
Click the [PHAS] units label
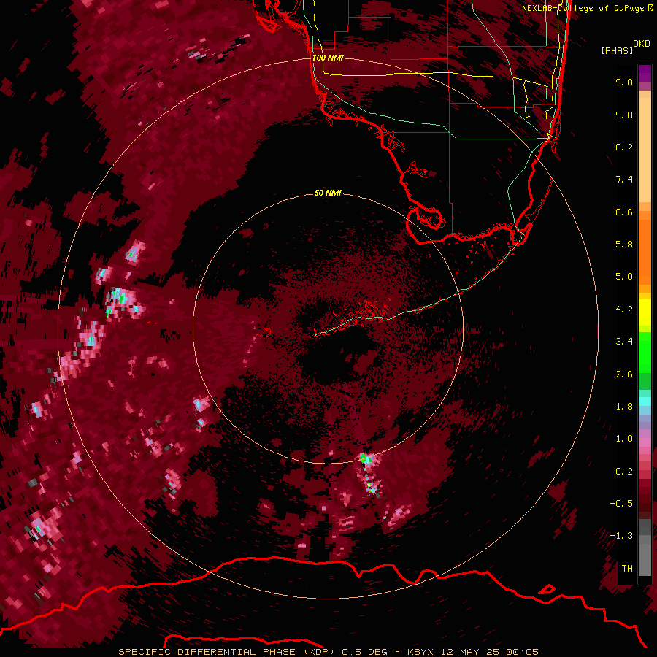point(617,50)
